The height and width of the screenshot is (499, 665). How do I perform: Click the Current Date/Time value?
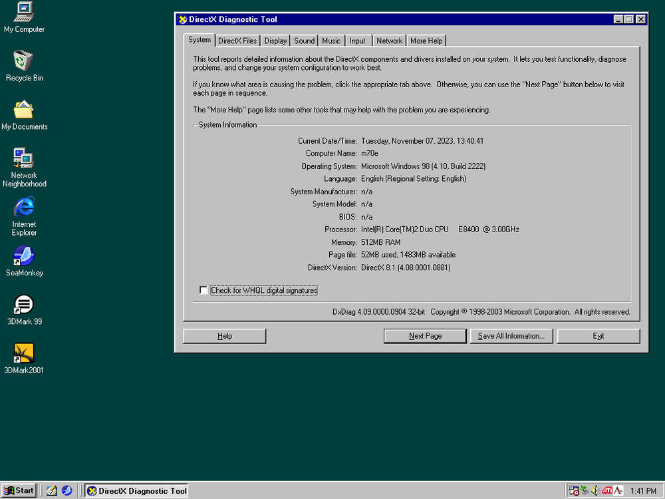(x=422, y=141)
